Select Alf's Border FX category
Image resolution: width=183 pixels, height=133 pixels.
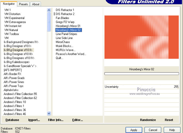(12, 74)
